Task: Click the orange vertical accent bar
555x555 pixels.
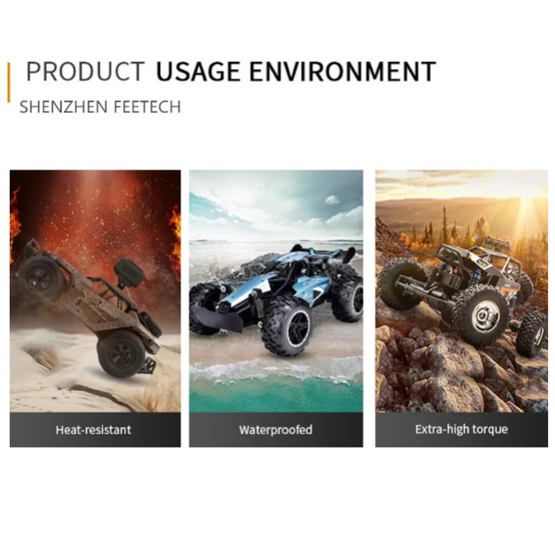Action: tap(9, 83)
